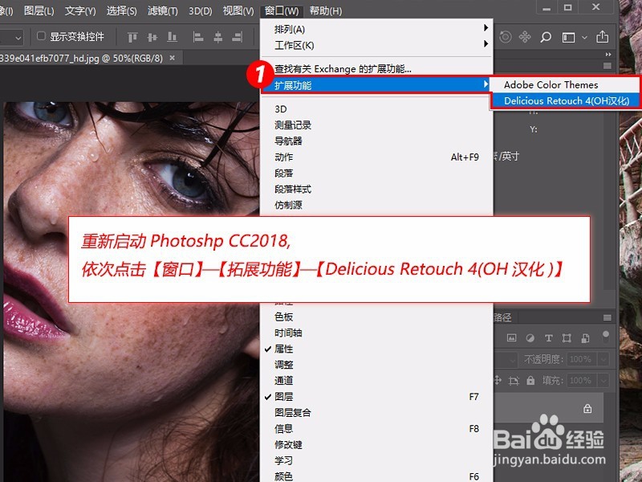
Task: Click lock position icon in layers panel
Action: point(497,380)
